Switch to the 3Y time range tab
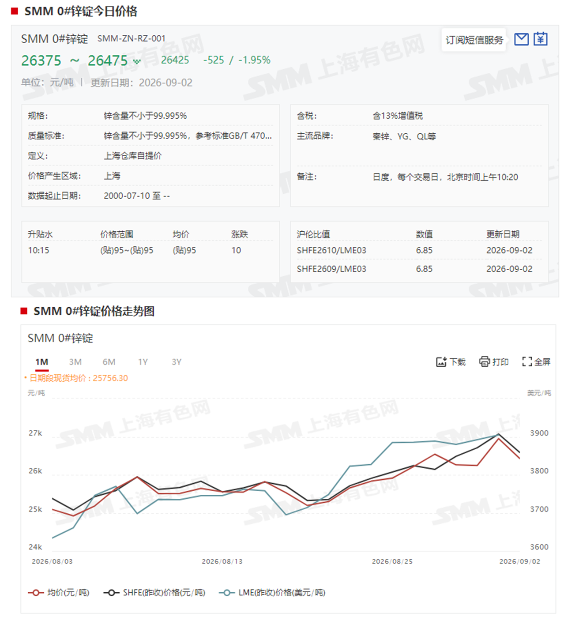This screenshot has width=564, height=617. tap(177, 362)
